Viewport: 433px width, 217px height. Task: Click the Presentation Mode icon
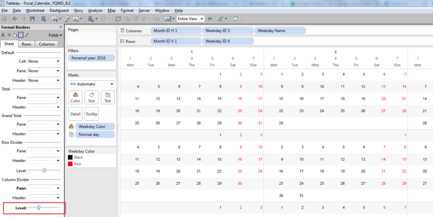click(x=235, y=19)
